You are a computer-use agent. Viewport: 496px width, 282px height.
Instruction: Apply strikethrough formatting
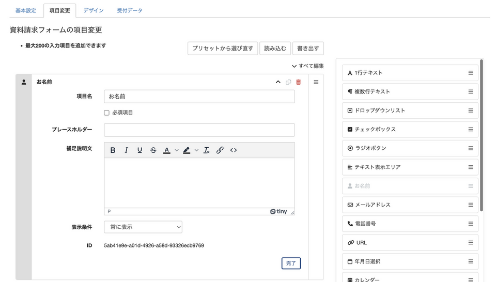click(x=153, y=150)
